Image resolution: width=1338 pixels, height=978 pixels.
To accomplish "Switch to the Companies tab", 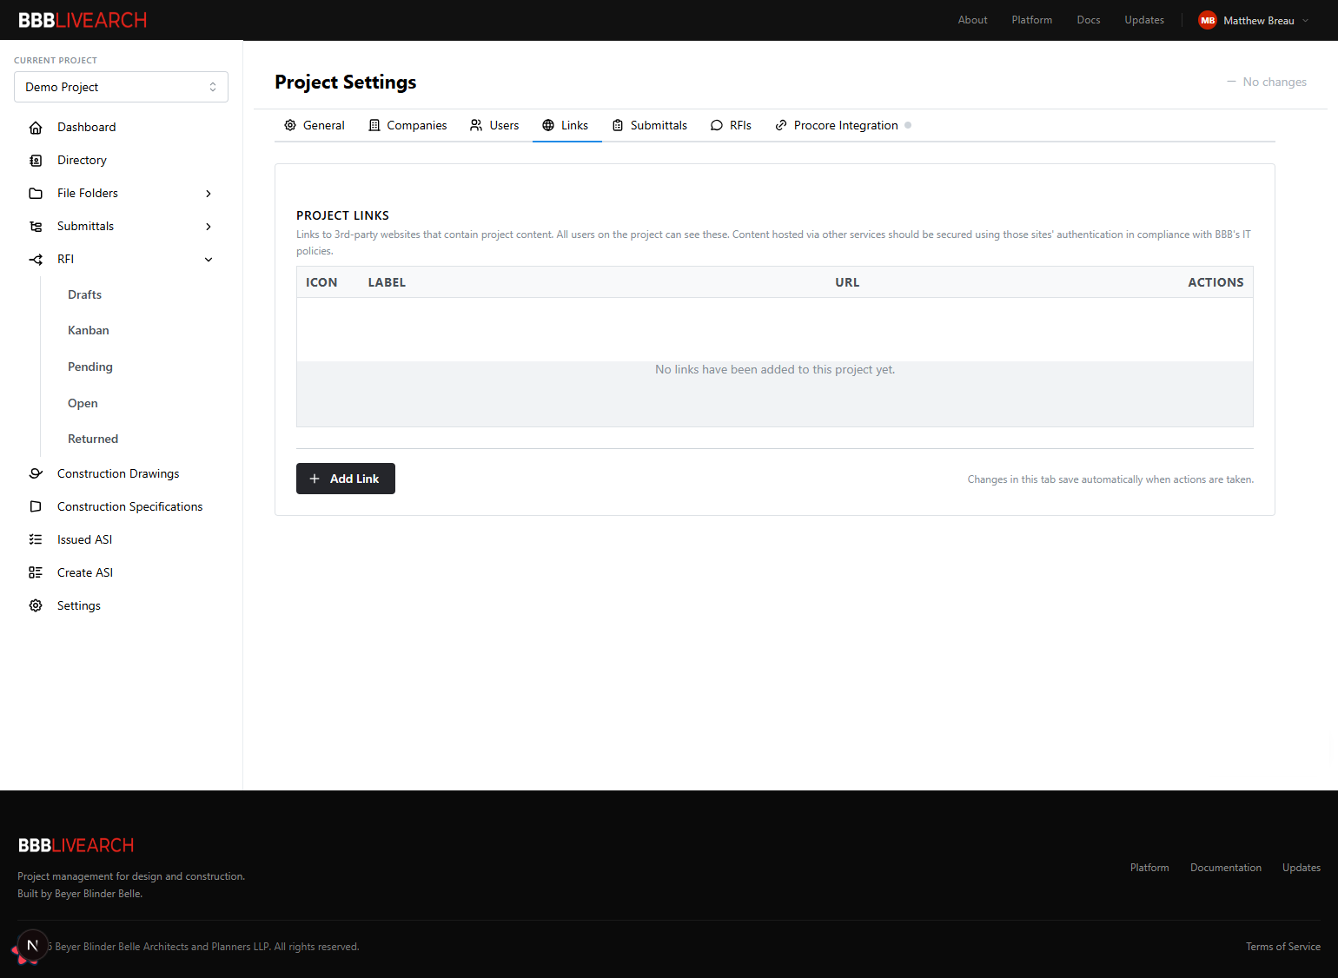I will point(407,125).
